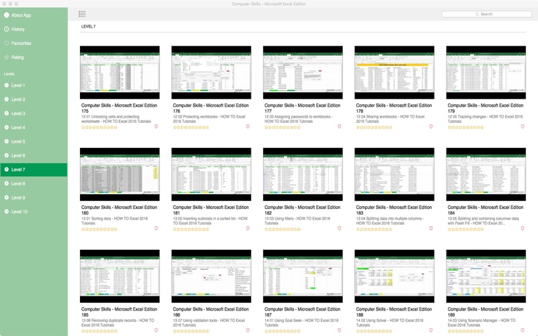Click title text of video 183
This screenshot has height=336, width=538.
(x=394, y=210)
